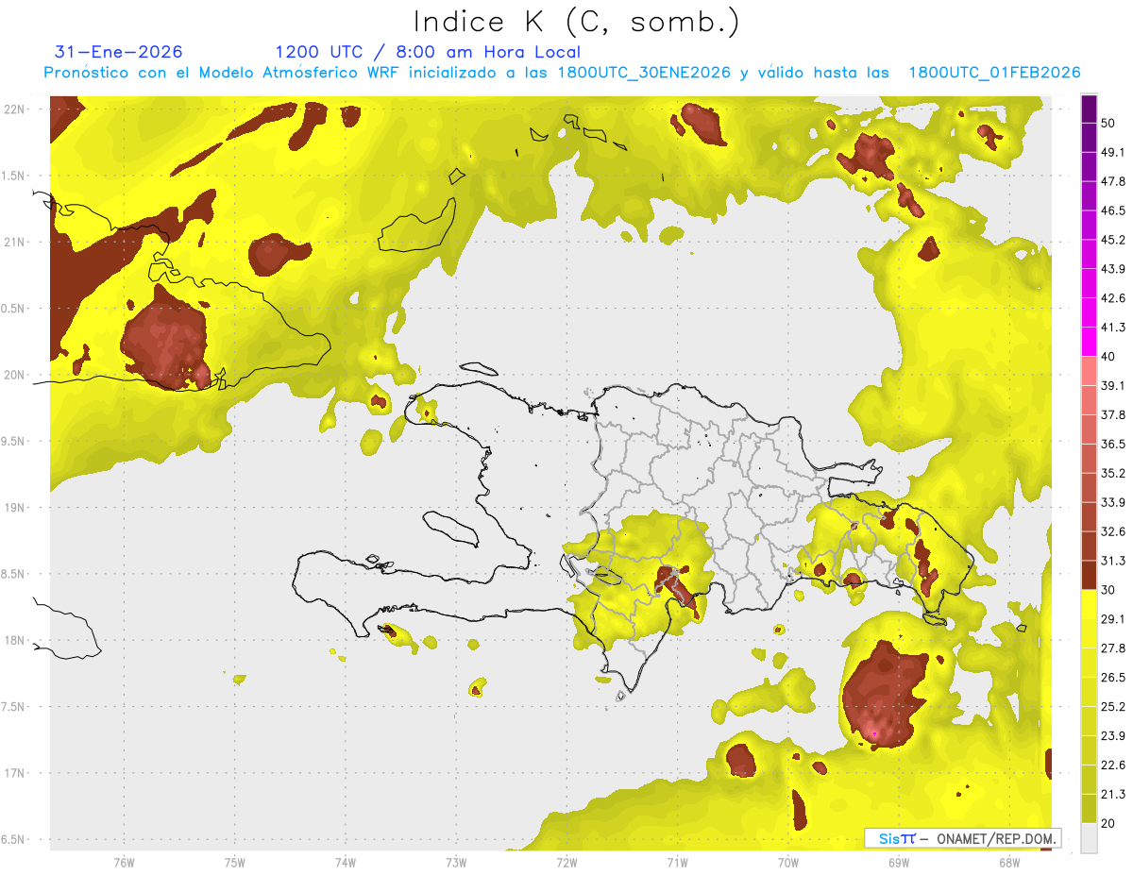Pick the colorbar value "30"
This screenshot has height=875, width=1133.
click(1109, 590)
